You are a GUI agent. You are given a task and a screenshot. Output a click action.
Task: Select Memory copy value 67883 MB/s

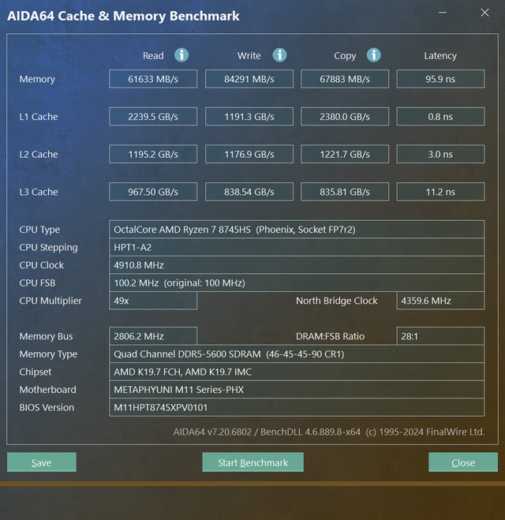click(345, 79)
